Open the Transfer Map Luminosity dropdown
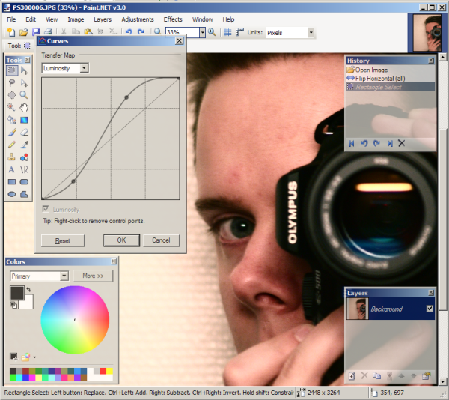Image resolution: width=449 pixels, height=400 pixels. (84, 68)
